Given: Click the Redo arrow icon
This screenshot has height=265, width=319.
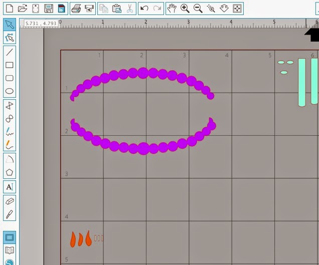Looking at the screenshot, I should coord(157,9).
